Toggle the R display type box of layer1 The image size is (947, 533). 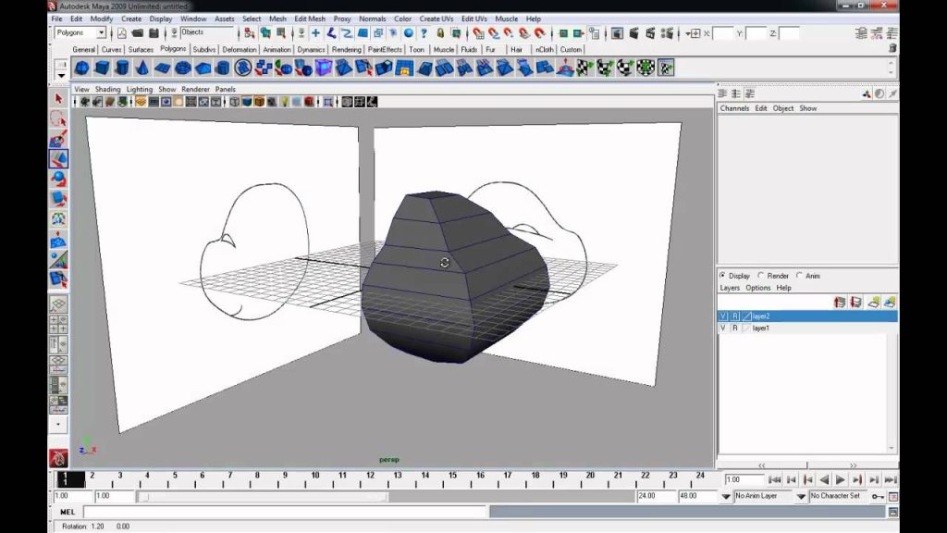(735, 328)
